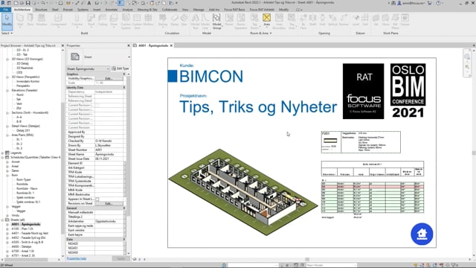The image size is (476, 268).
Task: Activate the Component tool
Action: (x=58, y=20)
